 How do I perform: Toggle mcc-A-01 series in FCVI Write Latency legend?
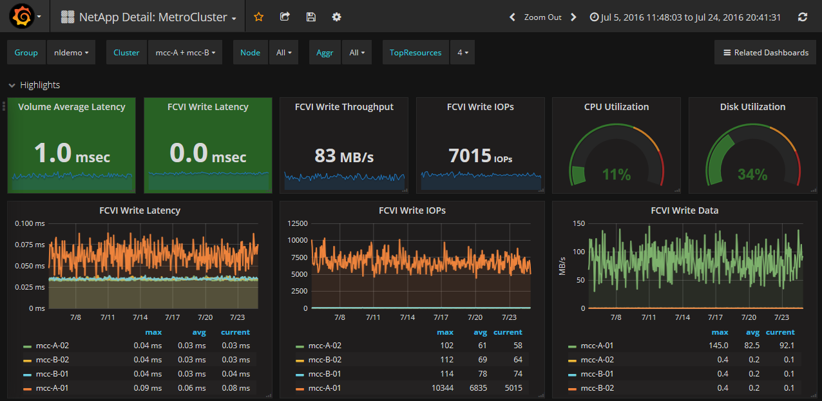52,388
